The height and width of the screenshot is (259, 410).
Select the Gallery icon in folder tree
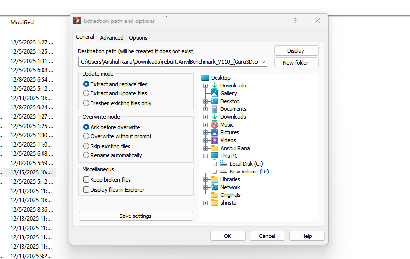215,93
